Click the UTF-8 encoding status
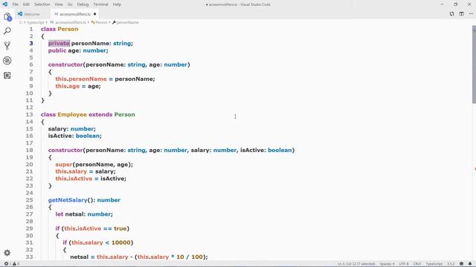Viewport: 476px width, 267px height. (x=404, y=264)
